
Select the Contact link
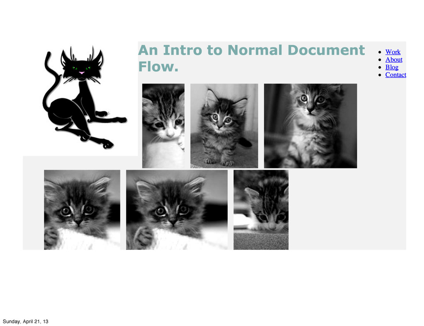395,75
